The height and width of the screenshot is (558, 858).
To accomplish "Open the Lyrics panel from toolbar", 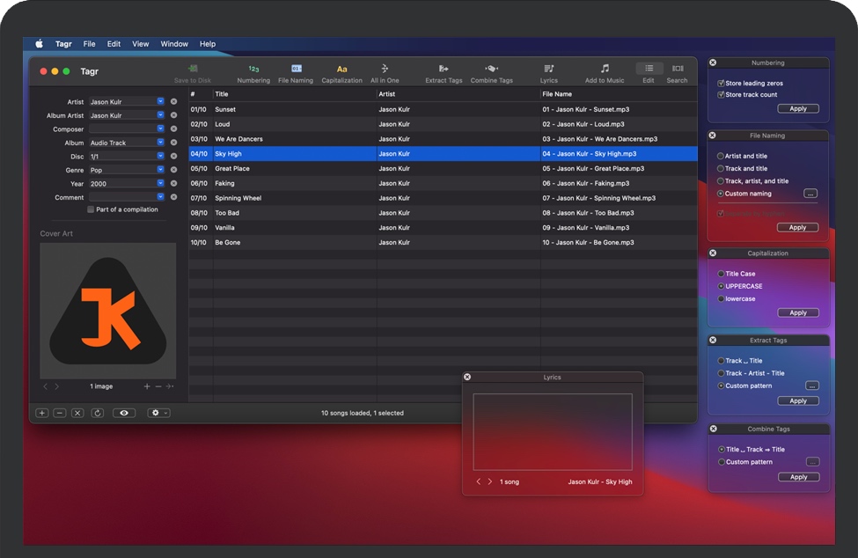I will (549, 69).
